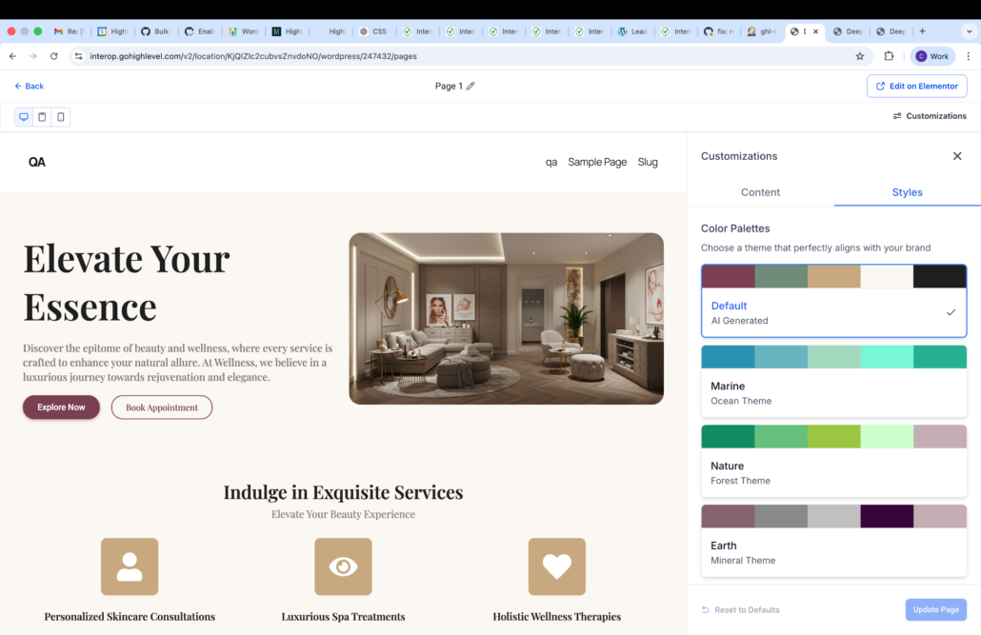The image size is (981, 635).
Task: Toggle the Customizations panel from toolbar
Action: (x=929, y=116)
